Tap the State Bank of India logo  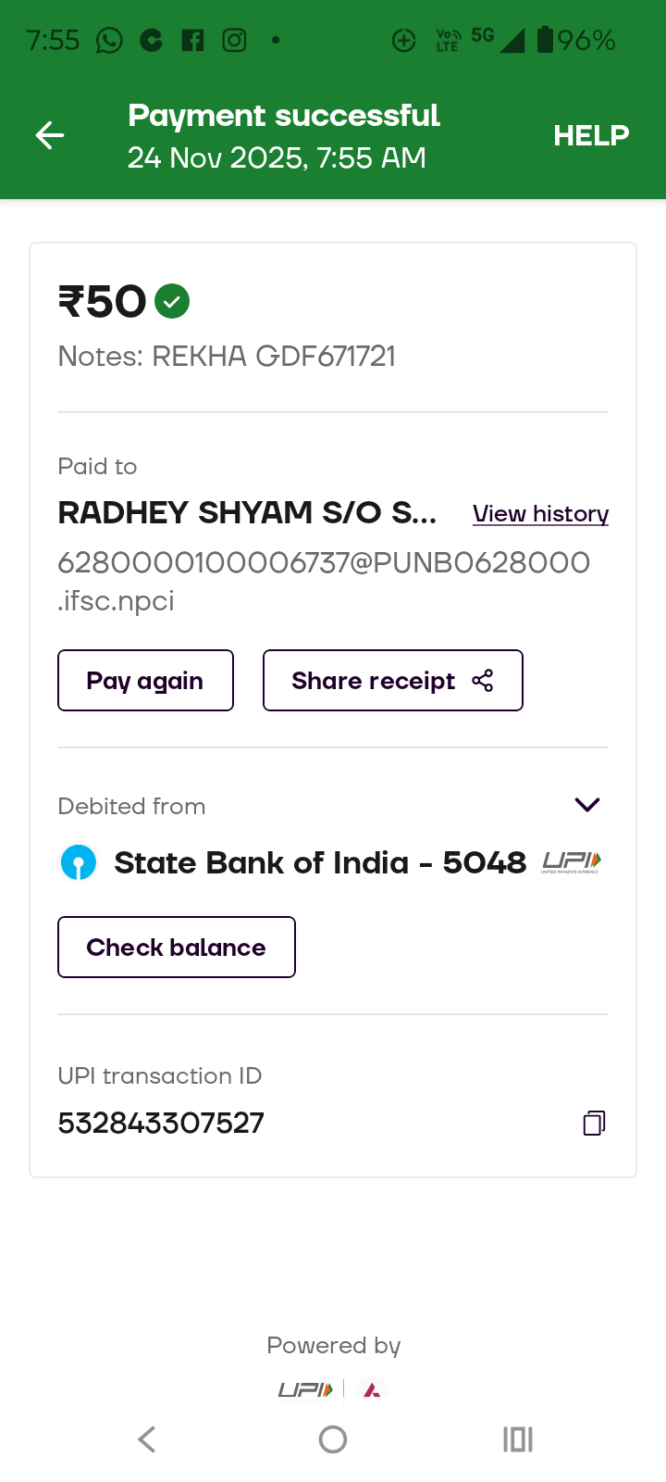pos(79,862)
